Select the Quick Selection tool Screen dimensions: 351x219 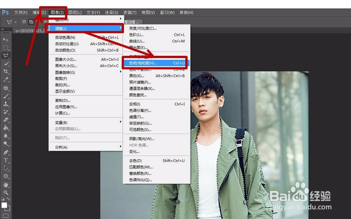pos(5,64)
